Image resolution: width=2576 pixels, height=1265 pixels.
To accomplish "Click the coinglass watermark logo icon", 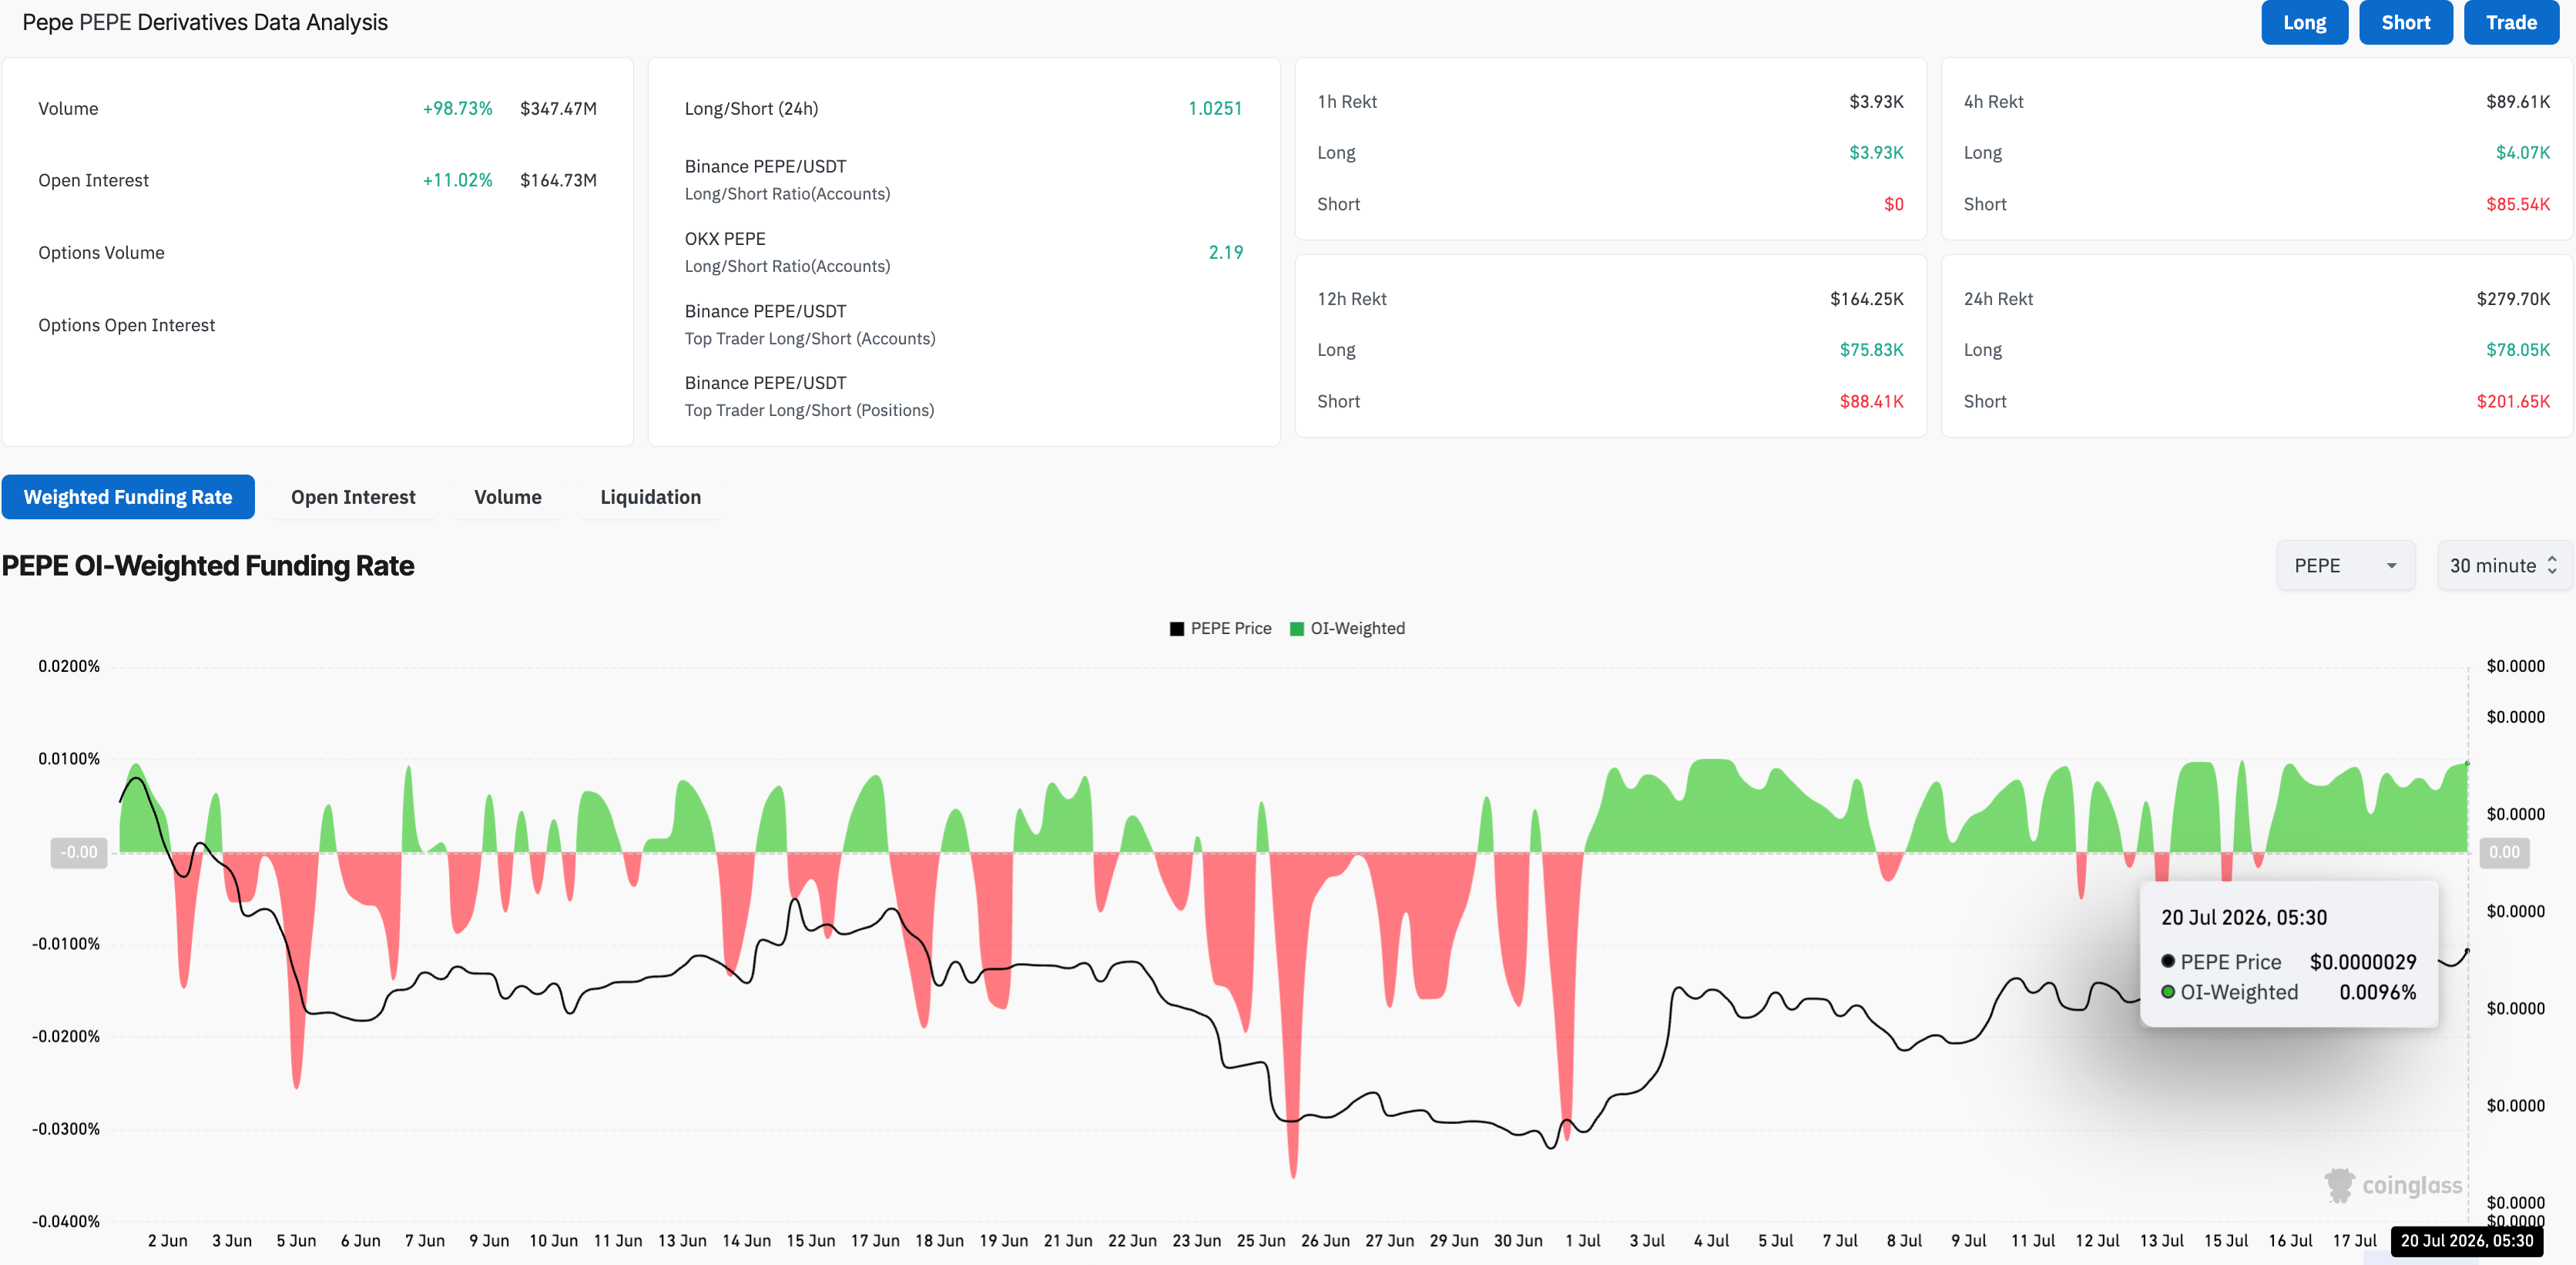I will [x=2339, y=1185].
